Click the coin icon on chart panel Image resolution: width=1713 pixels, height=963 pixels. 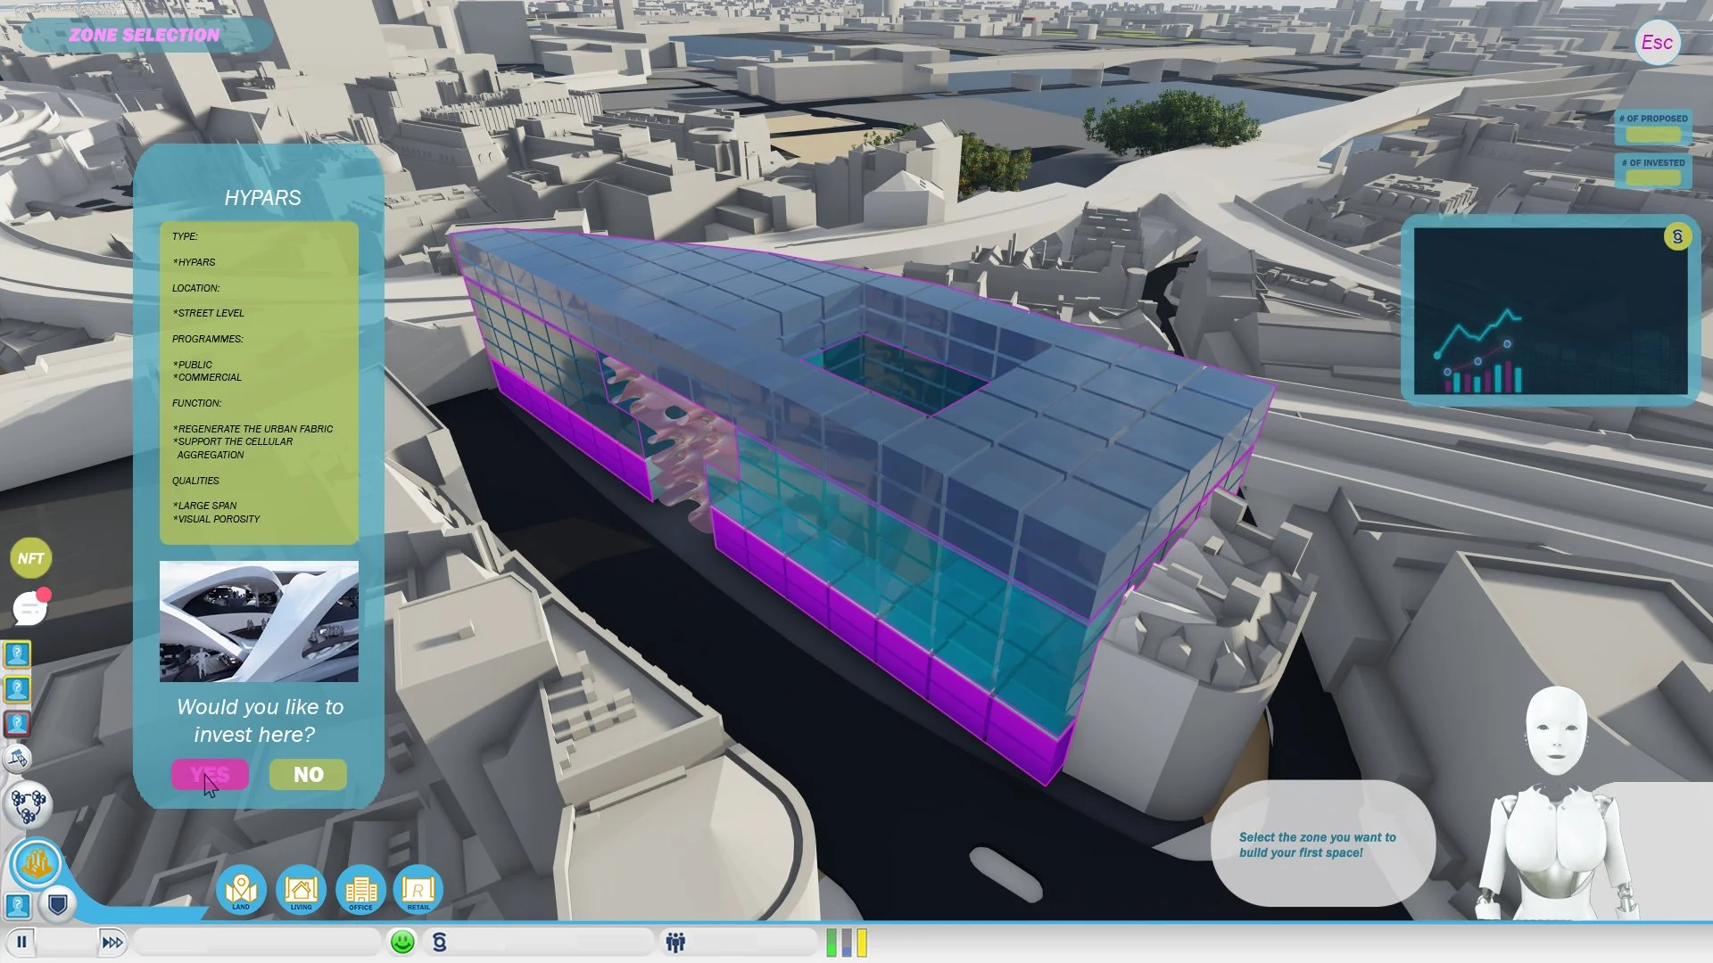coord(1677,237)
